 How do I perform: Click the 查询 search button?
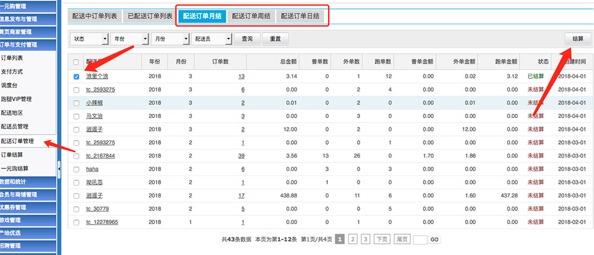pyautogui.click(x=247, y=39)
